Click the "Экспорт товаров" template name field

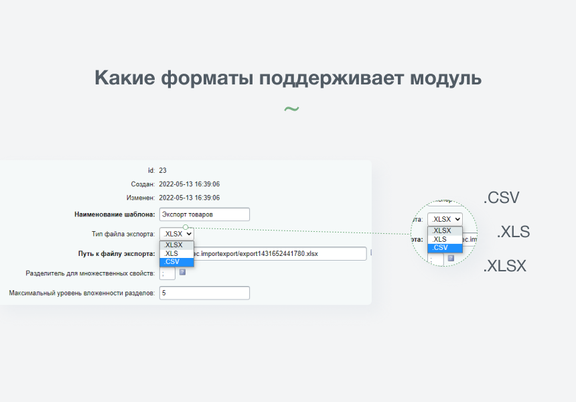pos(204,214)
